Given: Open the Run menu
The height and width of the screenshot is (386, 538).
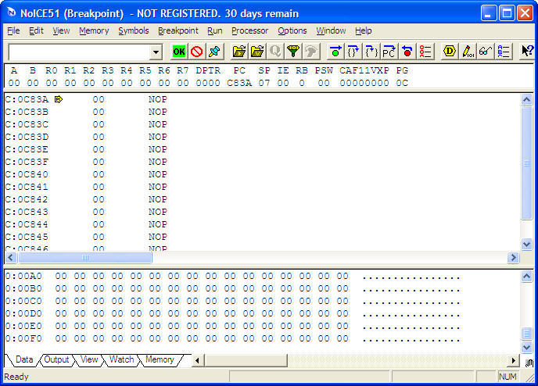Looking at the screenshot, I should click(x=215, y=30).
